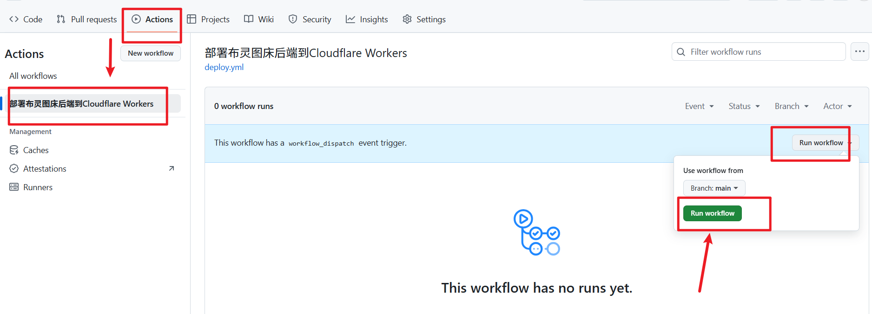Click the Projects table icon

click(192, 19)
